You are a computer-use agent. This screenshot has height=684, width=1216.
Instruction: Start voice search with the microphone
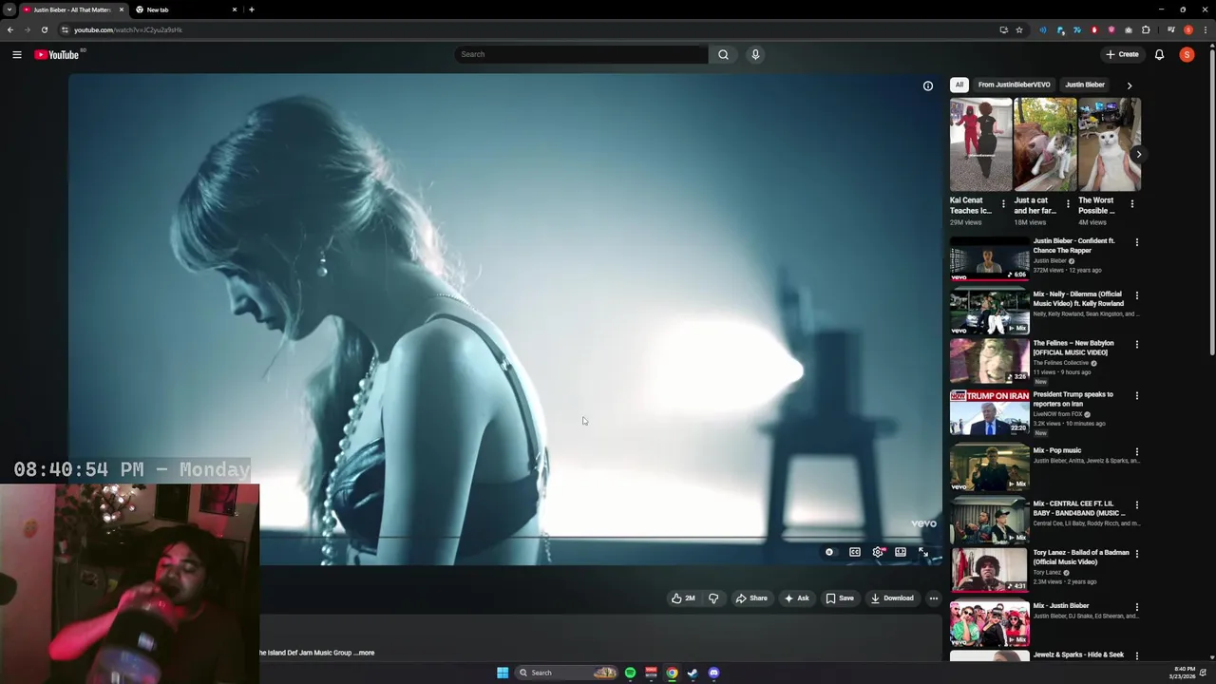(755, 54)
